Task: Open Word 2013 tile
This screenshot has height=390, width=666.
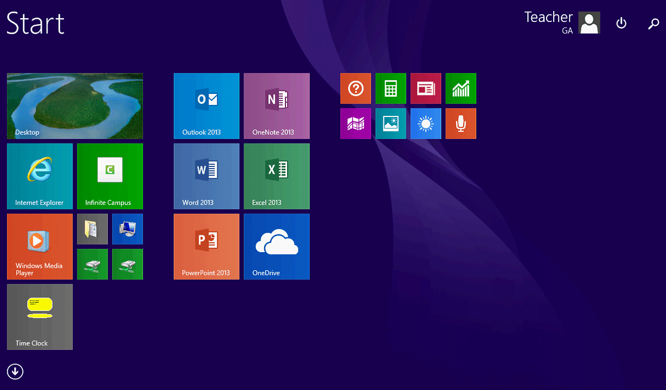Action: pos(207,176)
